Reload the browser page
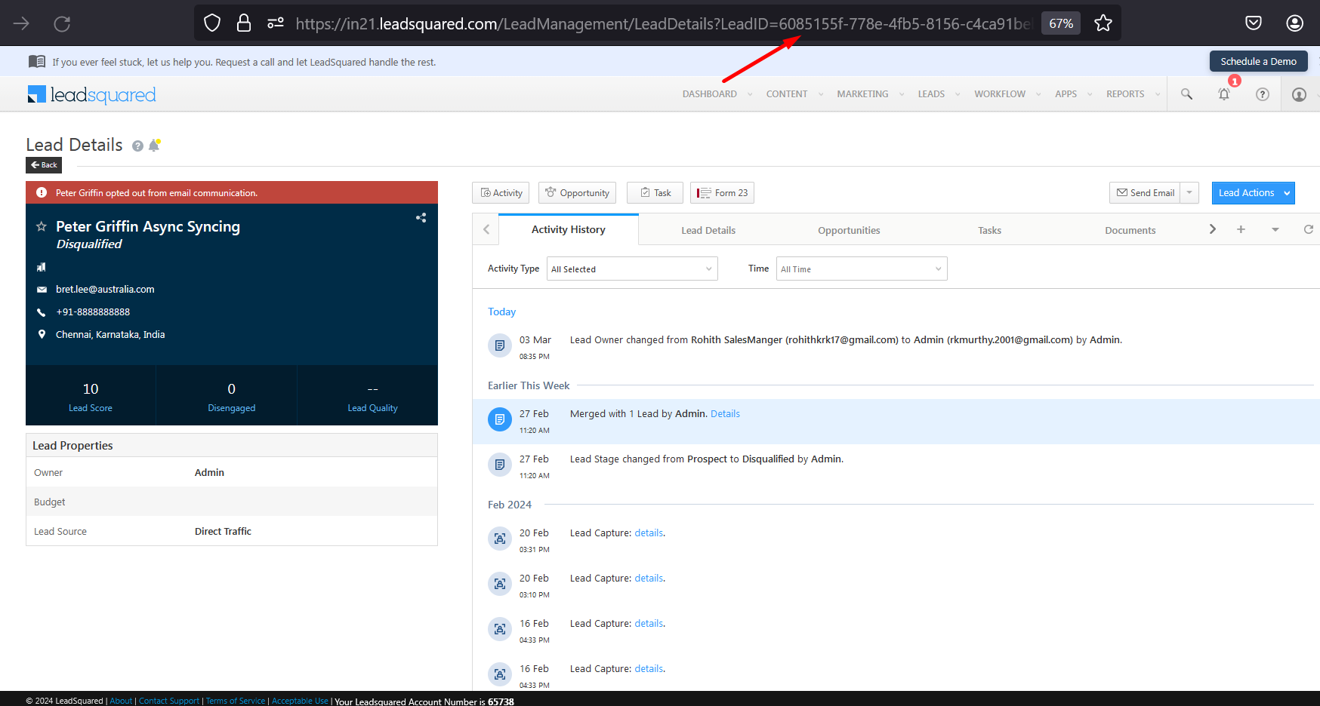The width and height of the screenshot is (1320, 706). 62,23
